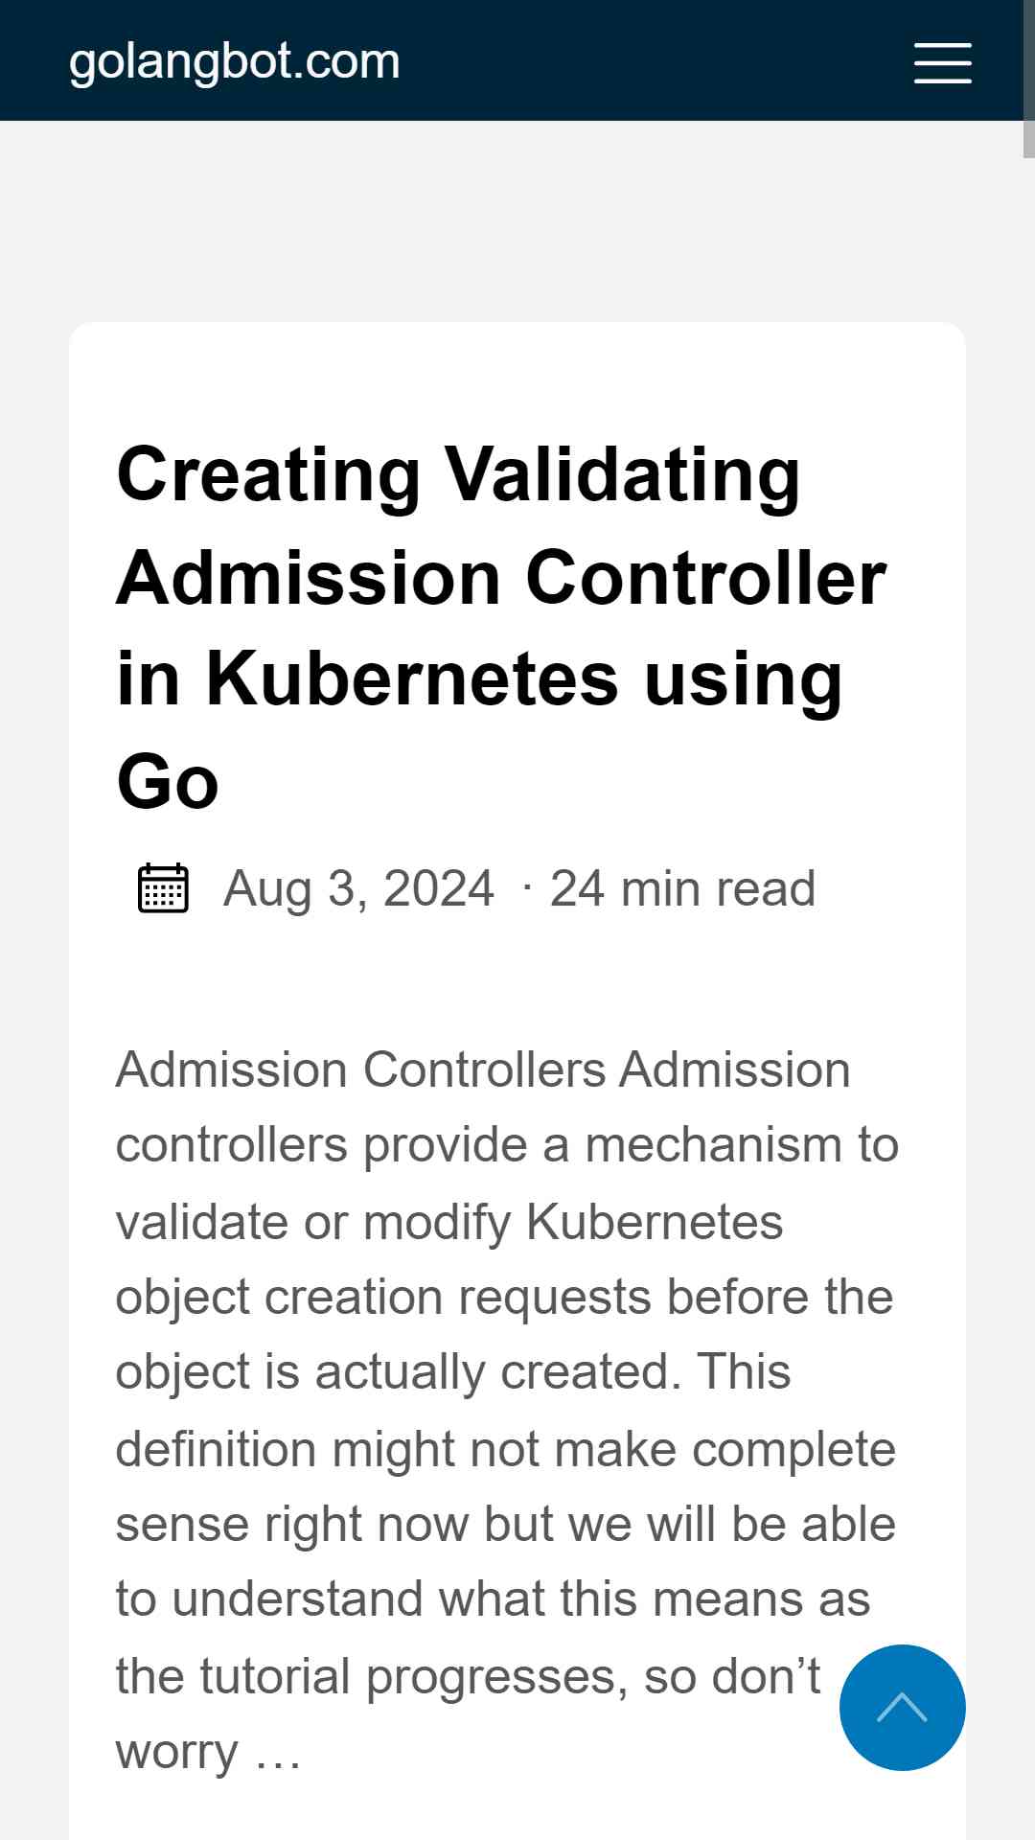Click the 24 min read label
This screenshot has width=1035, height=1840.
pos(682,888)
